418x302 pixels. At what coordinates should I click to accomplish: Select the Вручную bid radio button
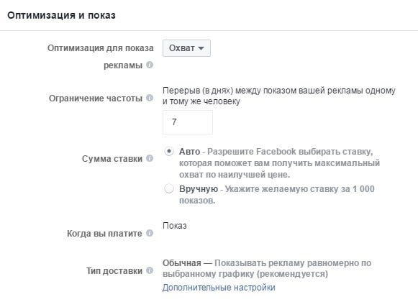(x=169, y=188)
